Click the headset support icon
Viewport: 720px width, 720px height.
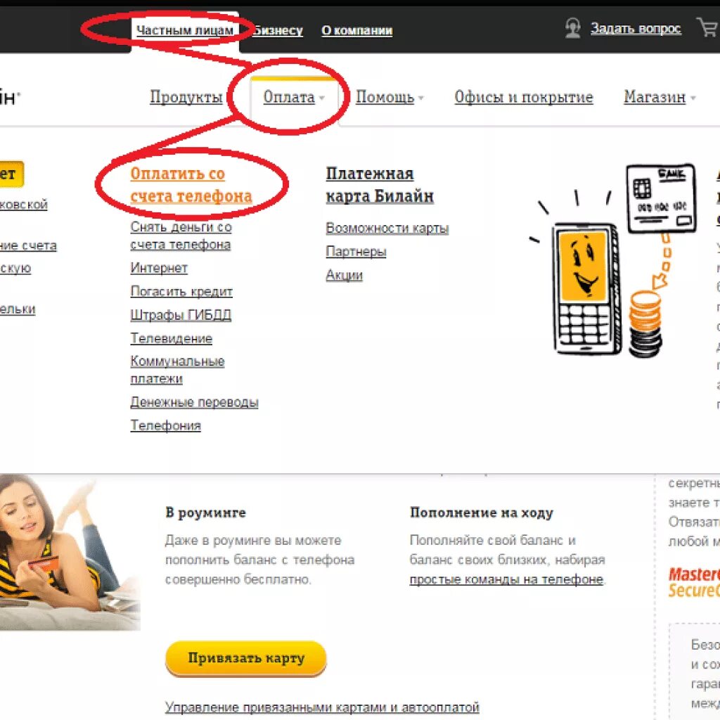click(572, 28)
